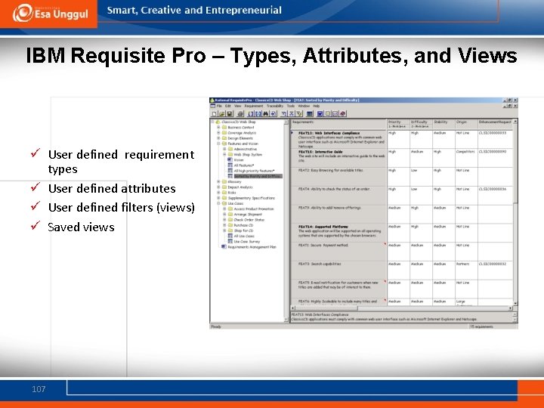This screenshot has width=544, height=408.
Task: Open the View menu
Action: tap(238, 106)
